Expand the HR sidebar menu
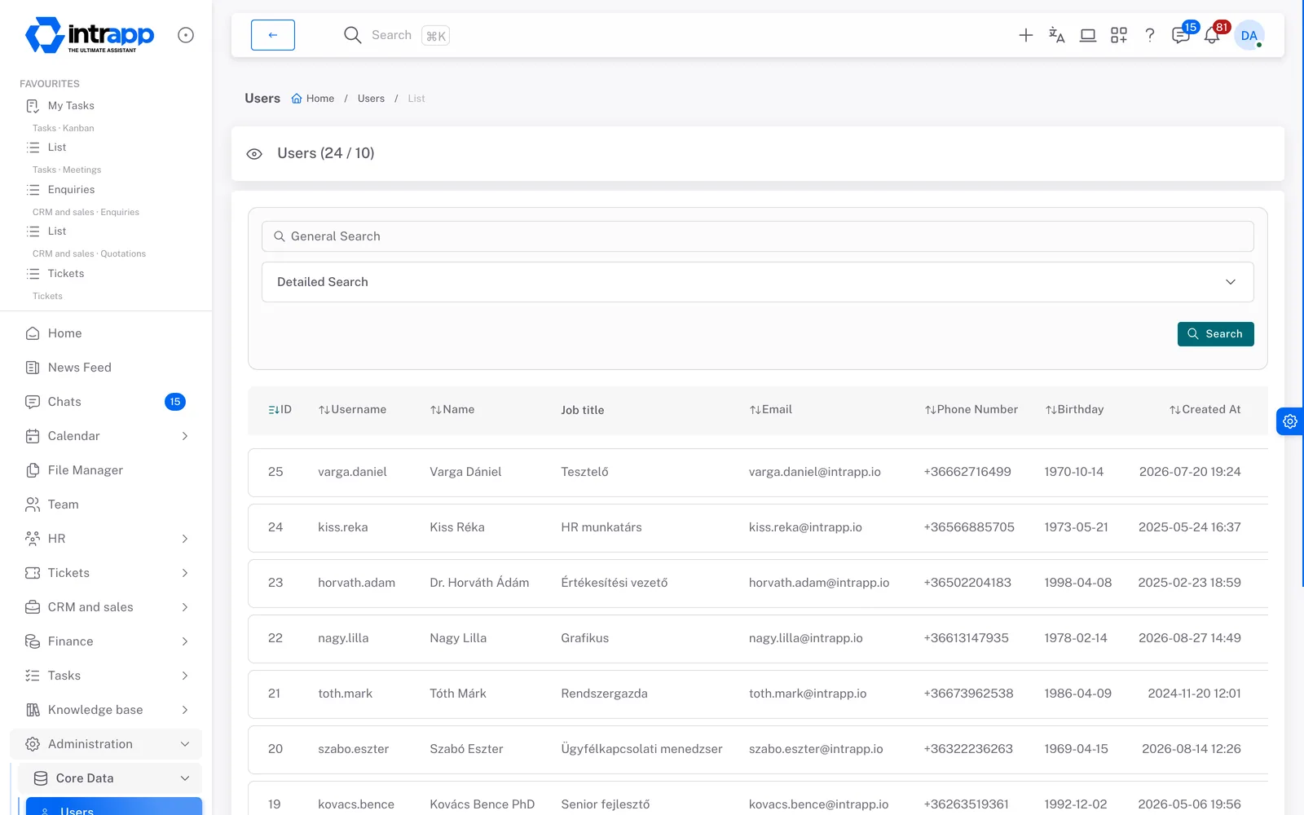The image size is (1304, 815). click(106, 539)
